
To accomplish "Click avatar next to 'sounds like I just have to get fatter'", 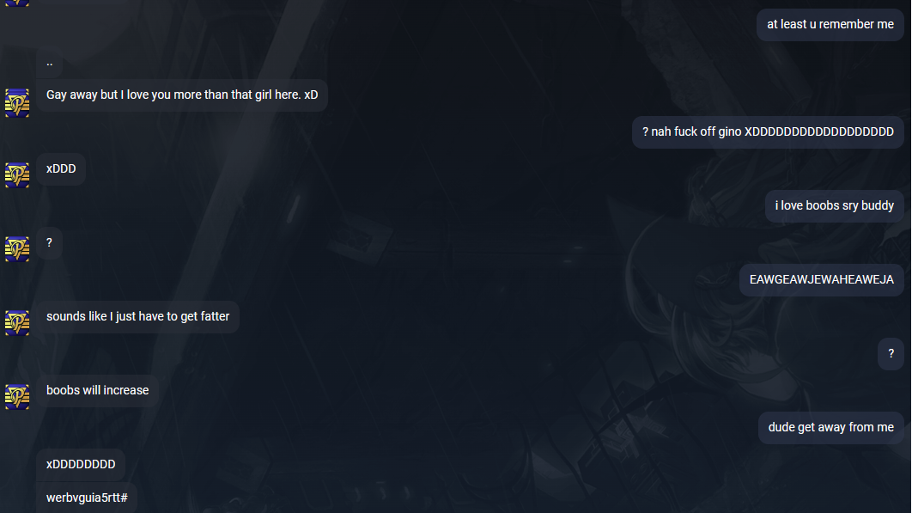I will click(x=17, y=322).
